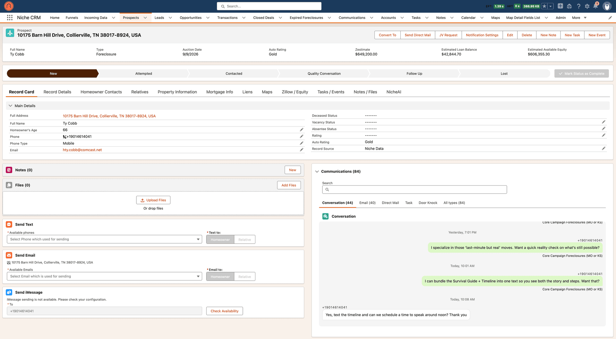Open Setup gear icon

(587, 6)
